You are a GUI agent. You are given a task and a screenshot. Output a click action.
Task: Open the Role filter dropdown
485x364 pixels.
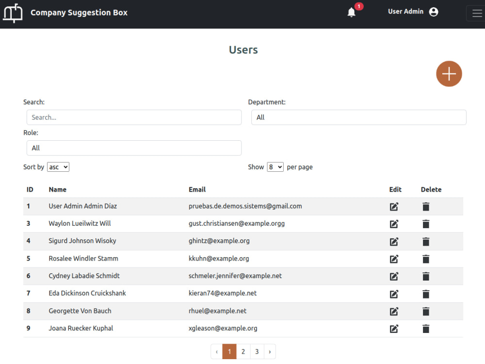coord(134,148)
